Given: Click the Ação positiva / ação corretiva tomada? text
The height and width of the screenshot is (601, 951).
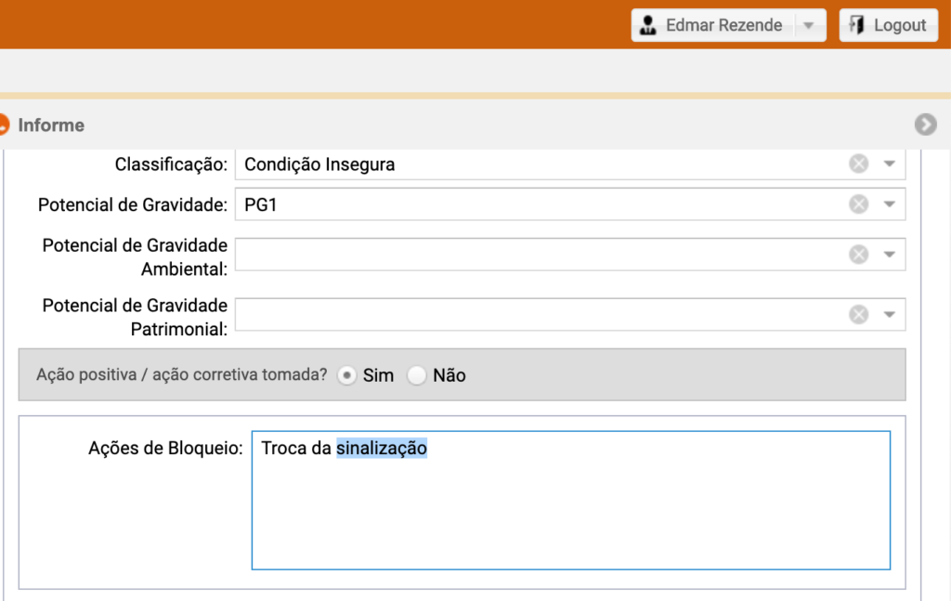Looking at the screenshot, I should tap(181, 374).
